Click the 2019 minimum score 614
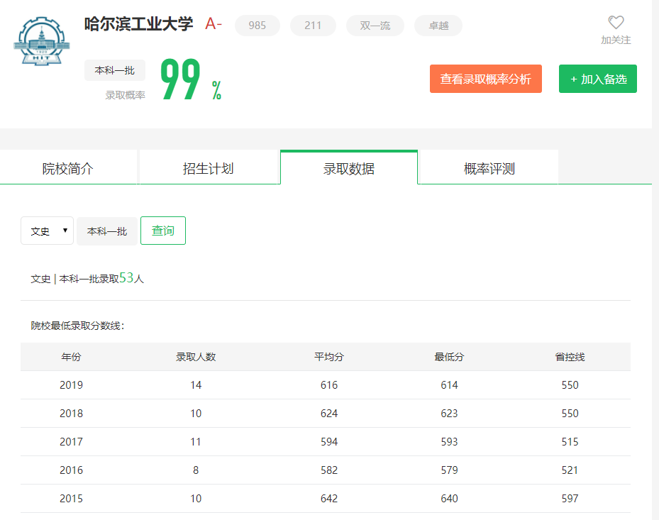This screenshot has width=659, height=520. coord(449,385)
